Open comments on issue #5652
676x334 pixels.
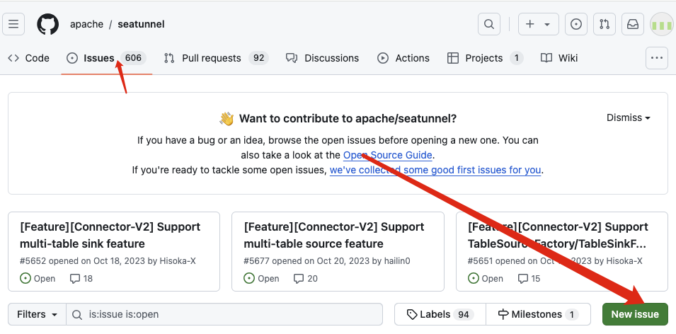click(82, 279)
